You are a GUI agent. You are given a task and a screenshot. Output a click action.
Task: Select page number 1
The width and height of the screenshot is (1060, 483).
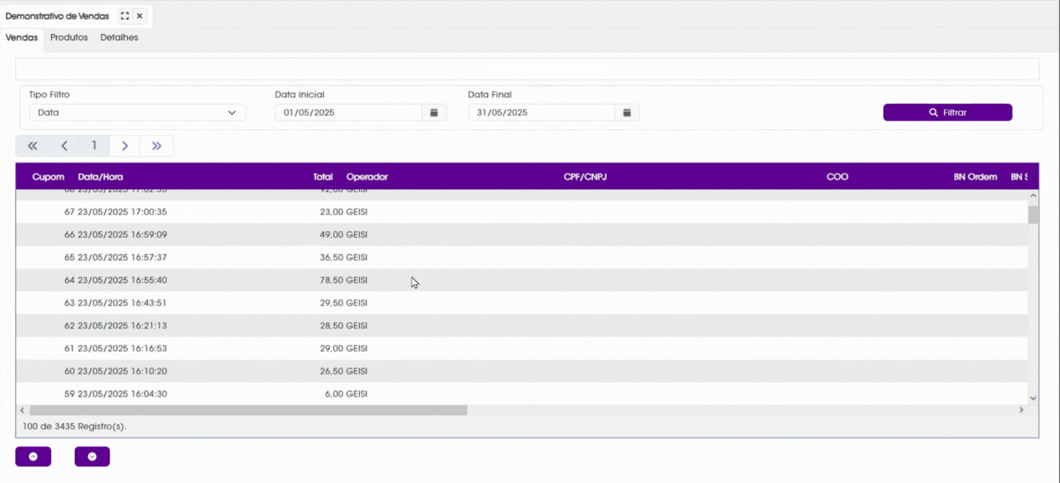[95, 146]
